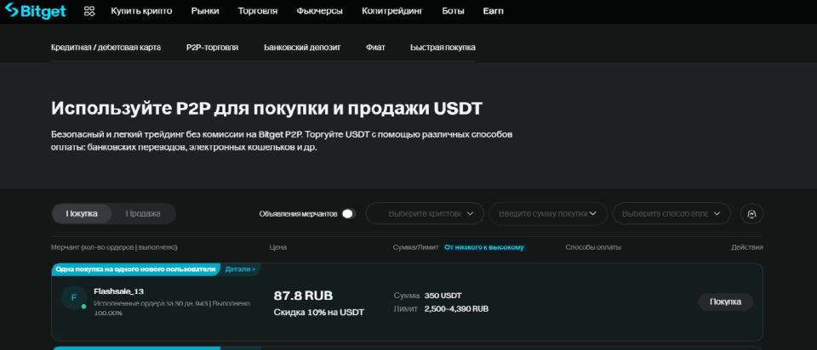
Task: Click the Сумма/Лимит column header
Action: [416, 247]
